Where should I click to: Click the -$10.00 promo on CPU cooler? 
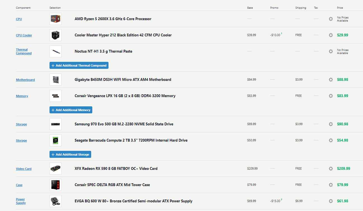pos(275,35)
